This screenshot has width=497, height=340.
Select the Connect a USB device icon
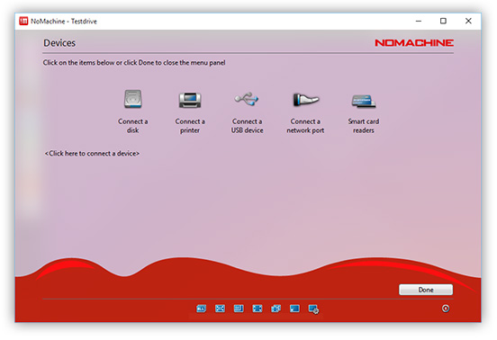247,99
